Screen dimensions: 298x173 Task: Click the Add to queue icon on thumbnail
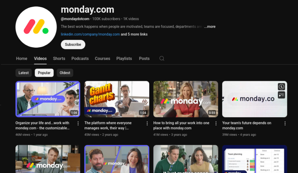(281, 95)
